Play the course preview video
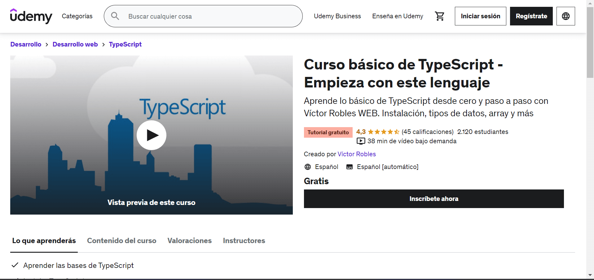 (152, 135)
